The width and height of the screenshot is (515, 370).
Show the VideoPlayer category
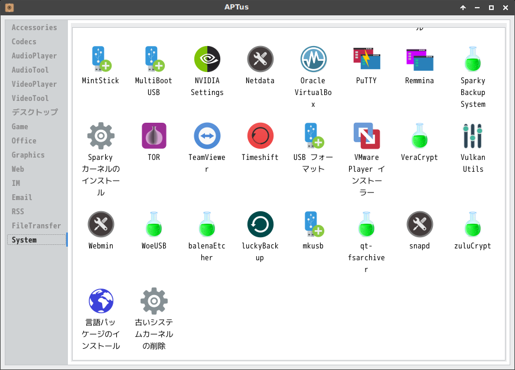point(34,84)
